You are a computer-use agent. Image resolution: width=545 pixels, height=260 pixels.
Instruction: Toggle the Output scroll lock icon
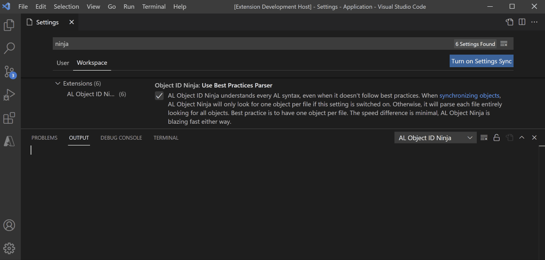click(x=496, y=138)
